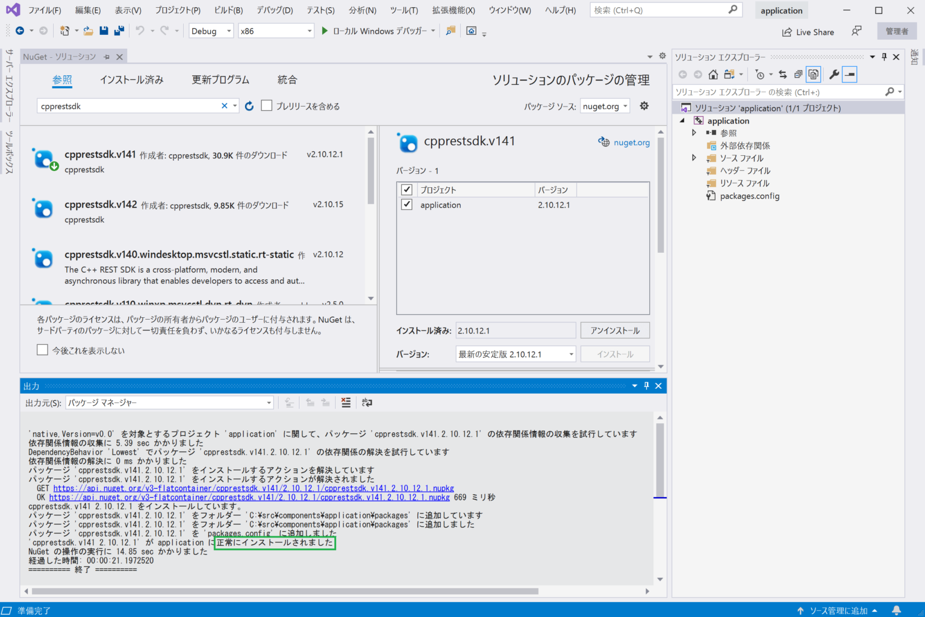The height and width of the screenshot is (617, 925).
Task: Enable the プレリリースを含める checkbox
Action: click(267, 105)
